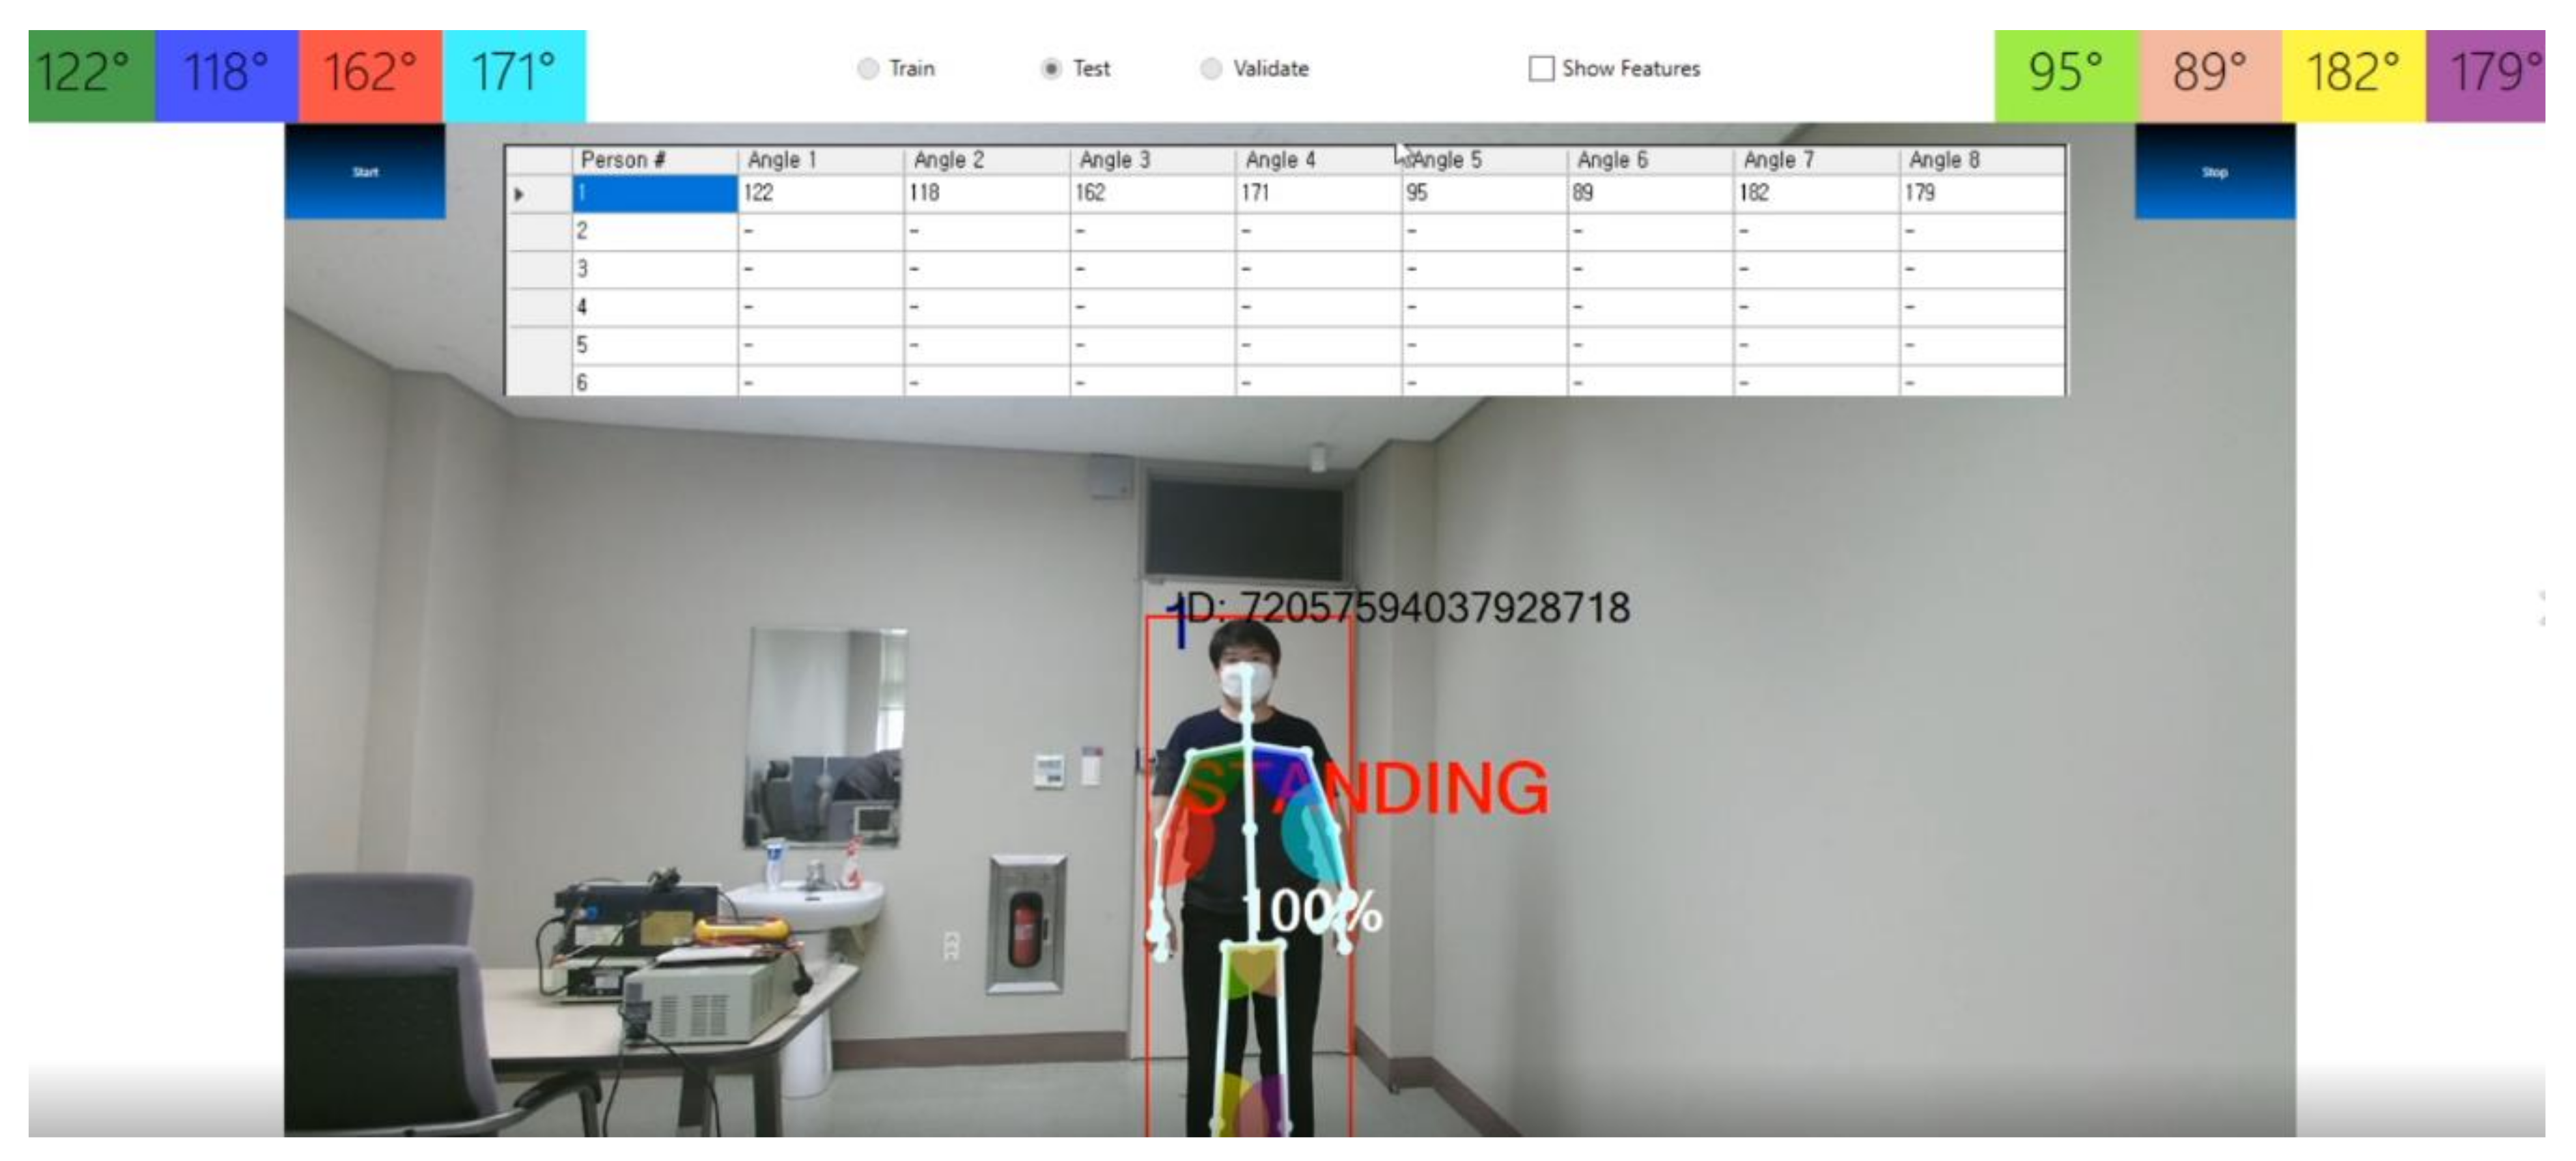Image resolution: width=2576 pixels, height=1161 pixels.
Task: Select the Validate radio button
Action: (x=1211, y=69)
